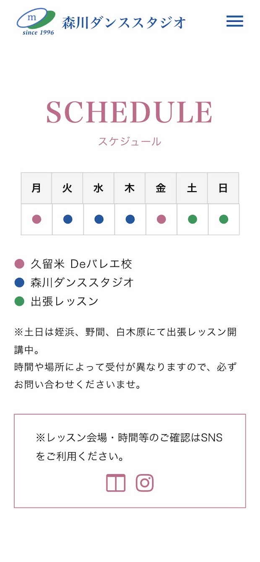Click the SCHEDULE page heading
Viewport: 260px width, 562px height.
coord(130,111)
